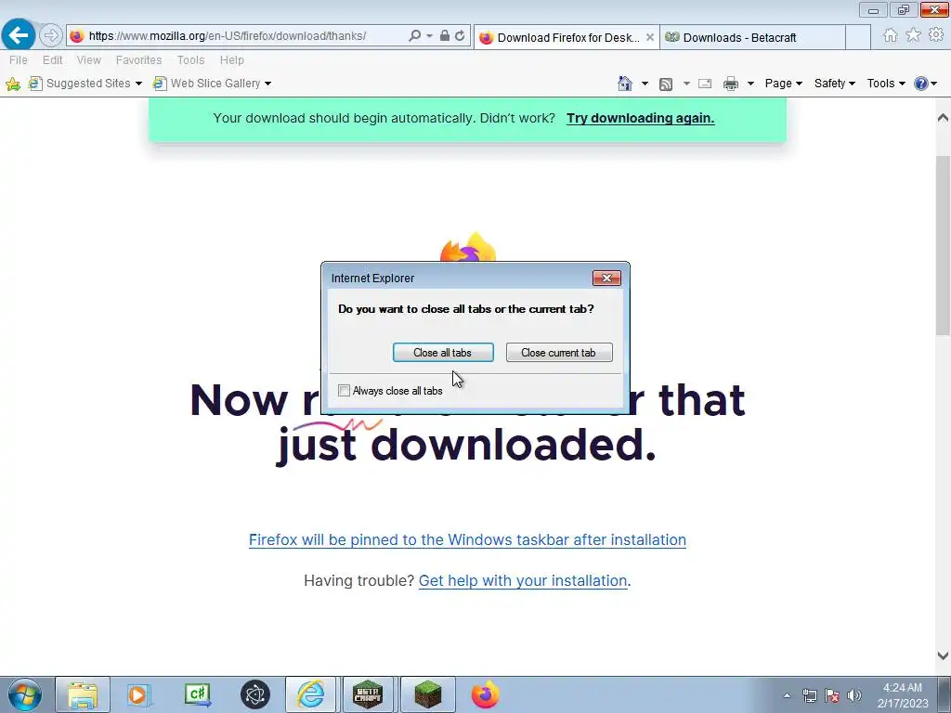Viewport: 951px width, 713px height.
Task: Close the Download Firefox tab with its X
Action: [649, 37]
